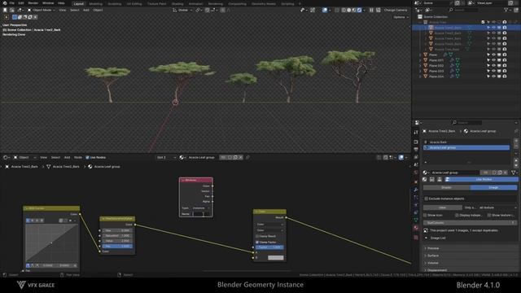
Task: Click the properties editor search field
Action: [466, 123]
